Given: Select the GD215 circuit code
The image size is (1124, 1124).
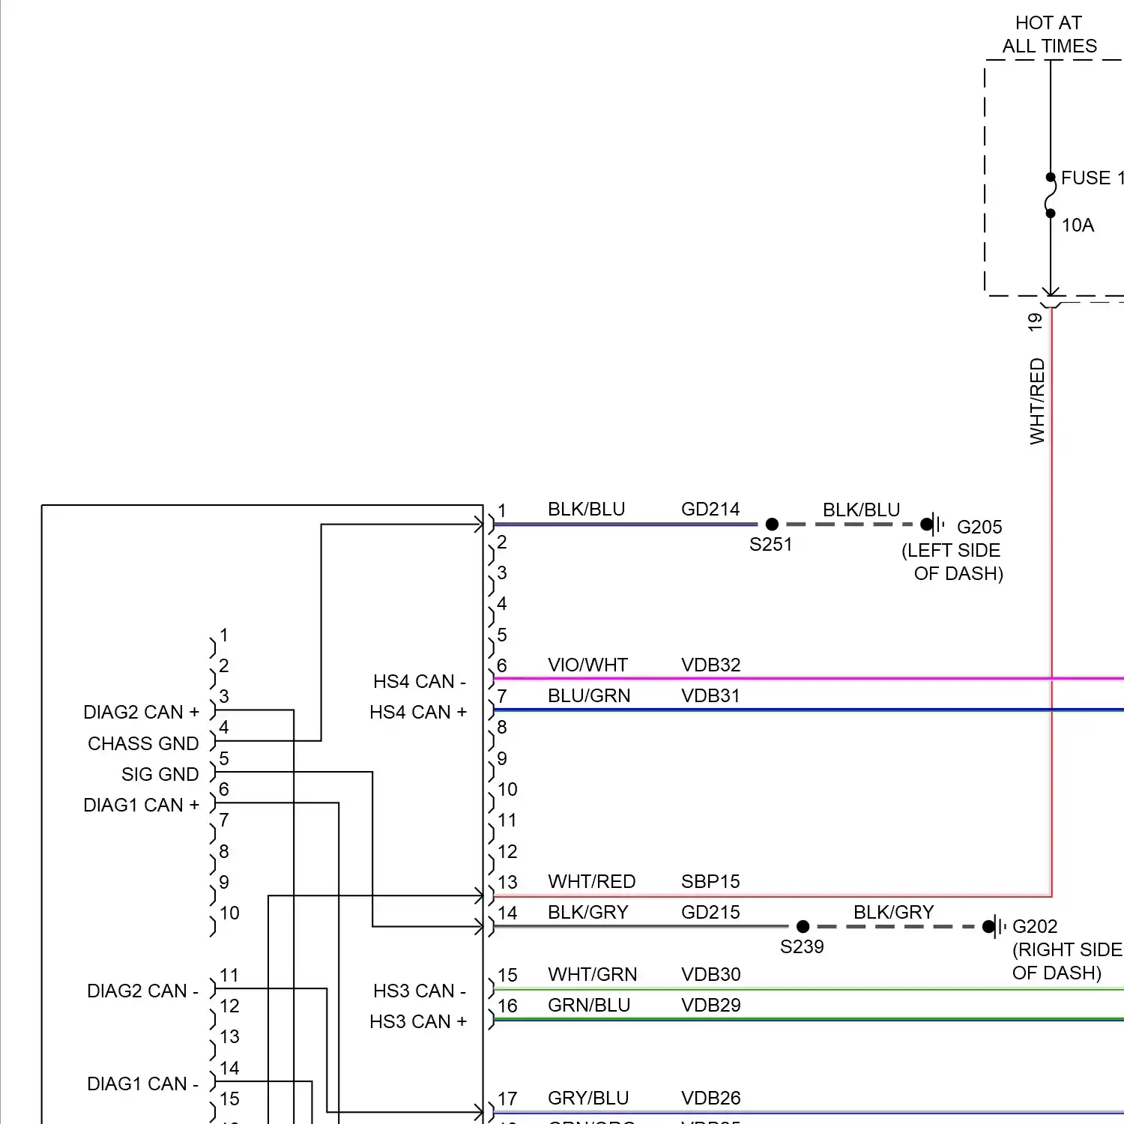Looking at the screenshot, I should (x=710, y=912).
